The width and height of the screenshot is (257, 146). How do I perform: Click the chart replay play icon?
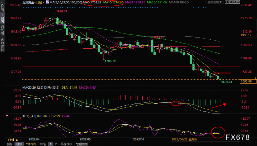coord(234,2)
